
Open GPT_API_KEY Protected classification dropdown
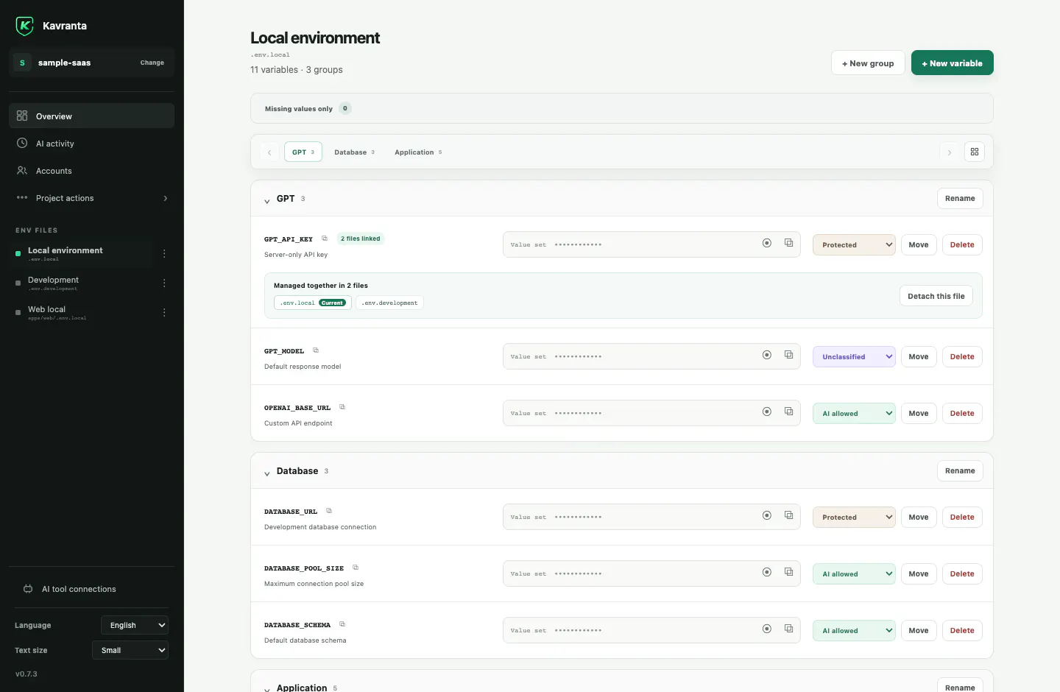[x=854, y=244]
